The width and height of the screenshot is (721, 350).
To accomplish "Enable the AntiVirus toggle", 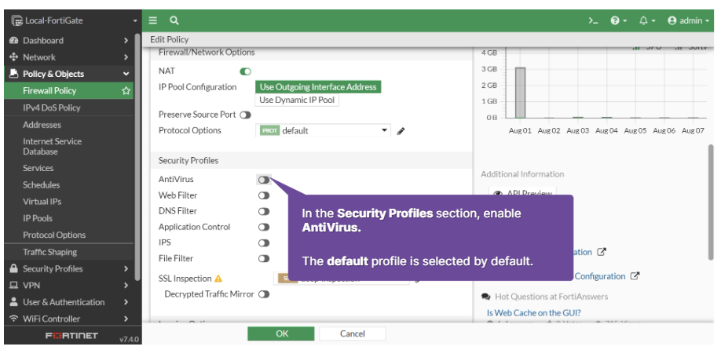I will coord(263,180).
